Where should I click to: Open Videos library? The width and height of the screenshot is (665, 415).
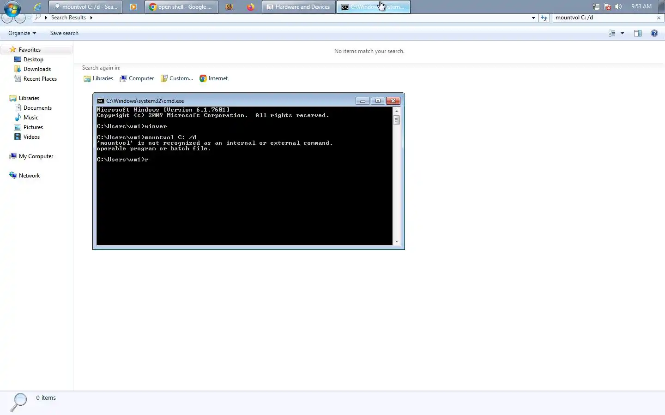[31, 137]
